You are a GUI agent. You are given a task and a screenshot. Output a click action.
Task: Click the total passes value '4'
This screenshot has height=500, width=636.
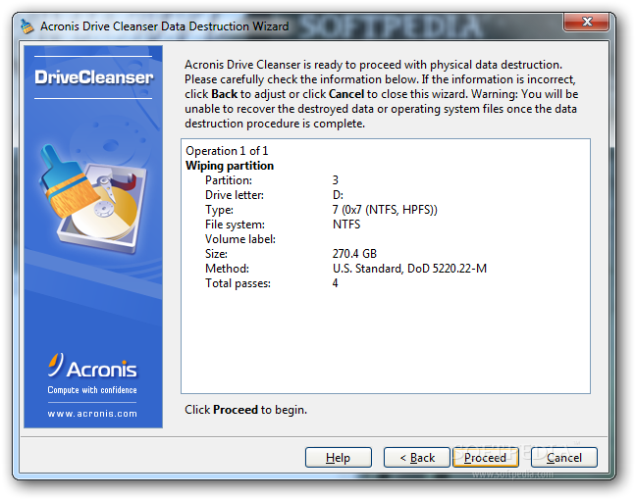(335, 283)
